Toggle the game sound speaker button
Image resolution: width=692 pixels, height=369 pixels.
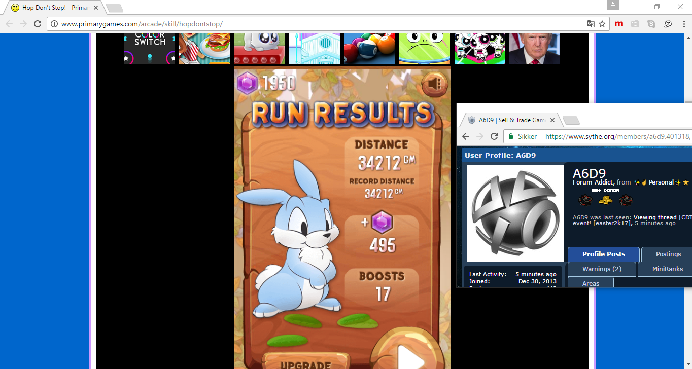coord(435,84)
